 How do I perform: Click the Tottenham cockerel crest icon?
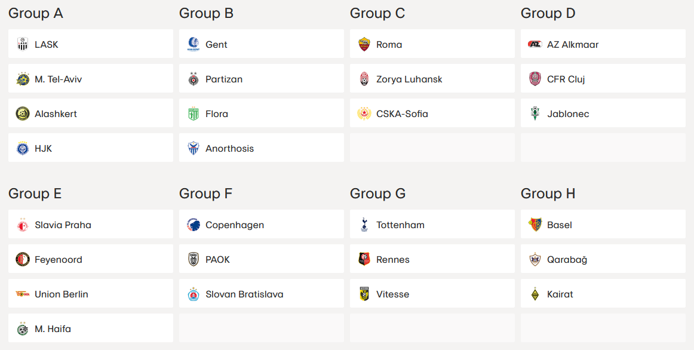(364, 225)
